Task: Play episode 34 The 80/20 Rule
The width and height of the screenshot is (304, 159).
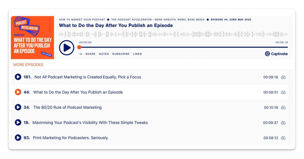Action: (18, 107)
